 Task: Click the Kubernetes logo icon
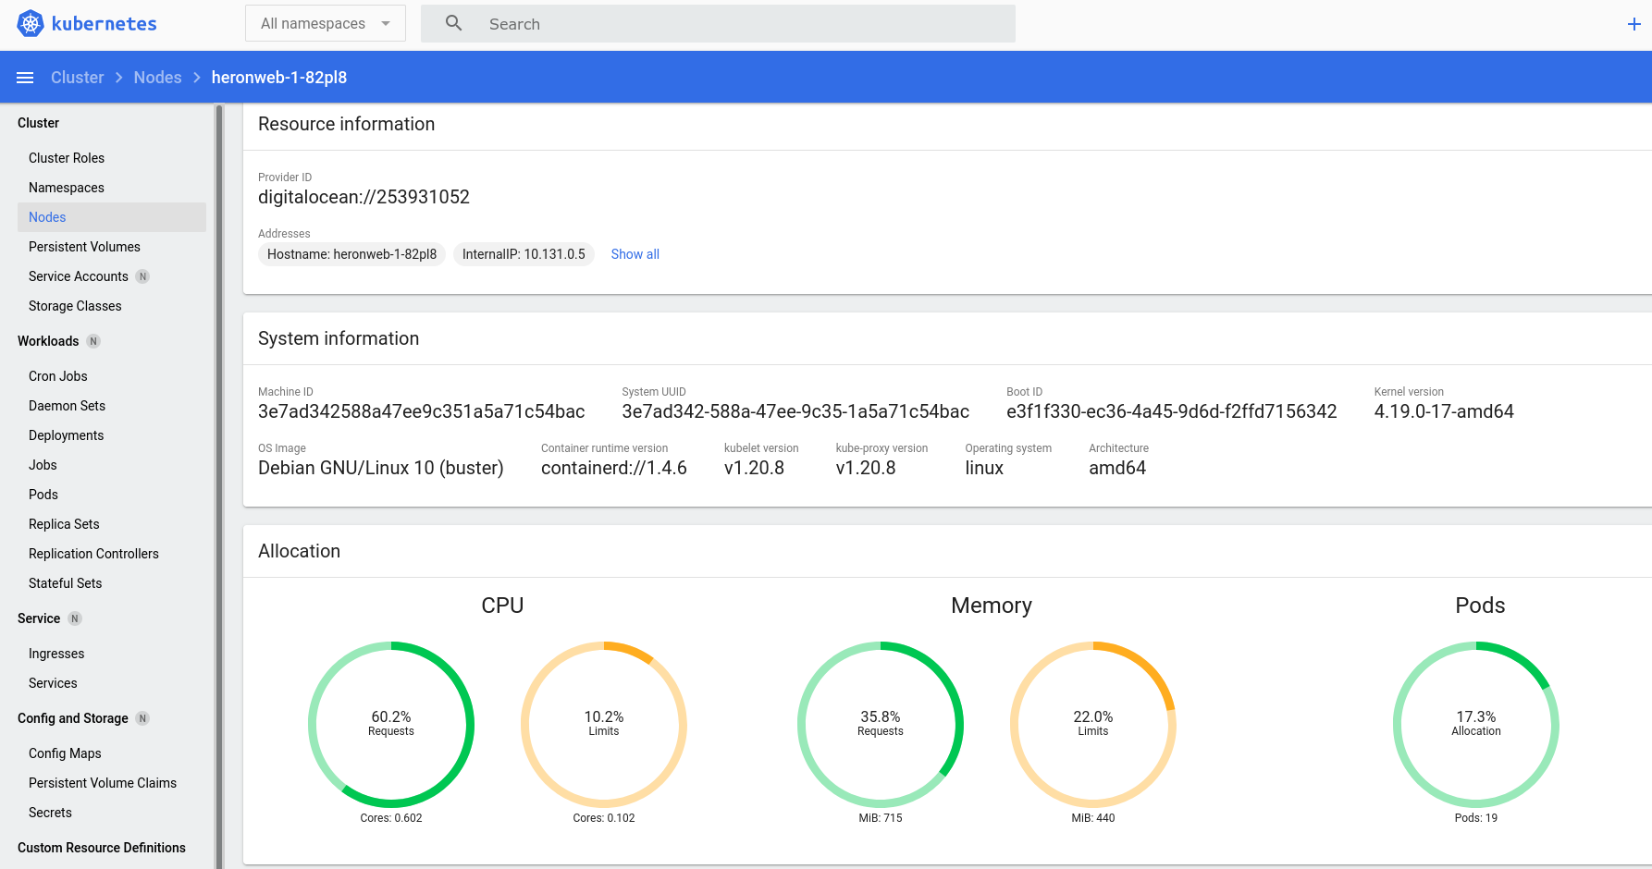pyautogui.click(x=31, y=23)
